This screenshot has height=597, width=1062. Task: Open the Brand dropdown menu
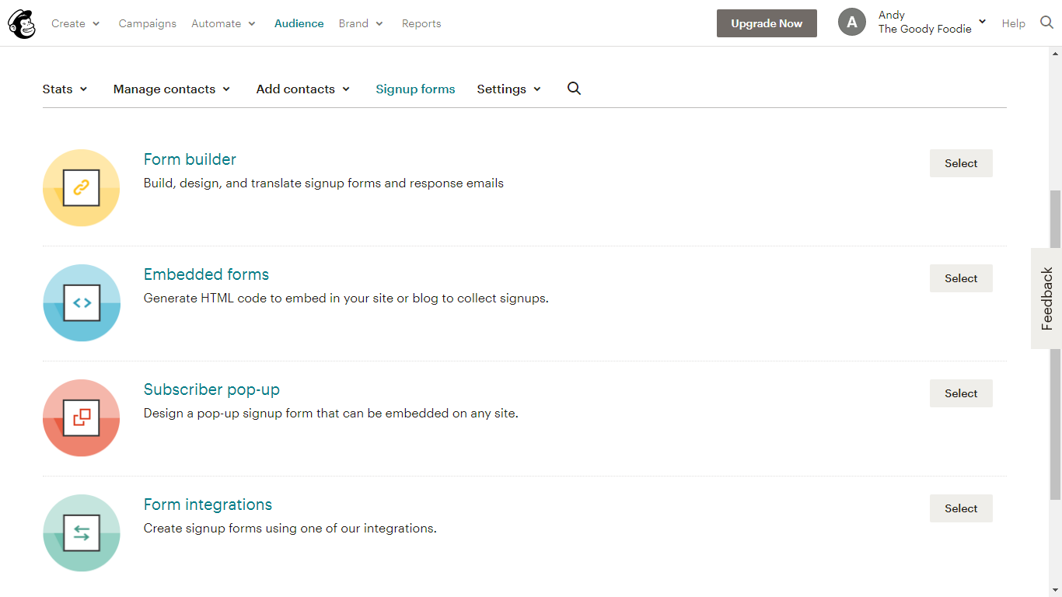click(361, 23)
